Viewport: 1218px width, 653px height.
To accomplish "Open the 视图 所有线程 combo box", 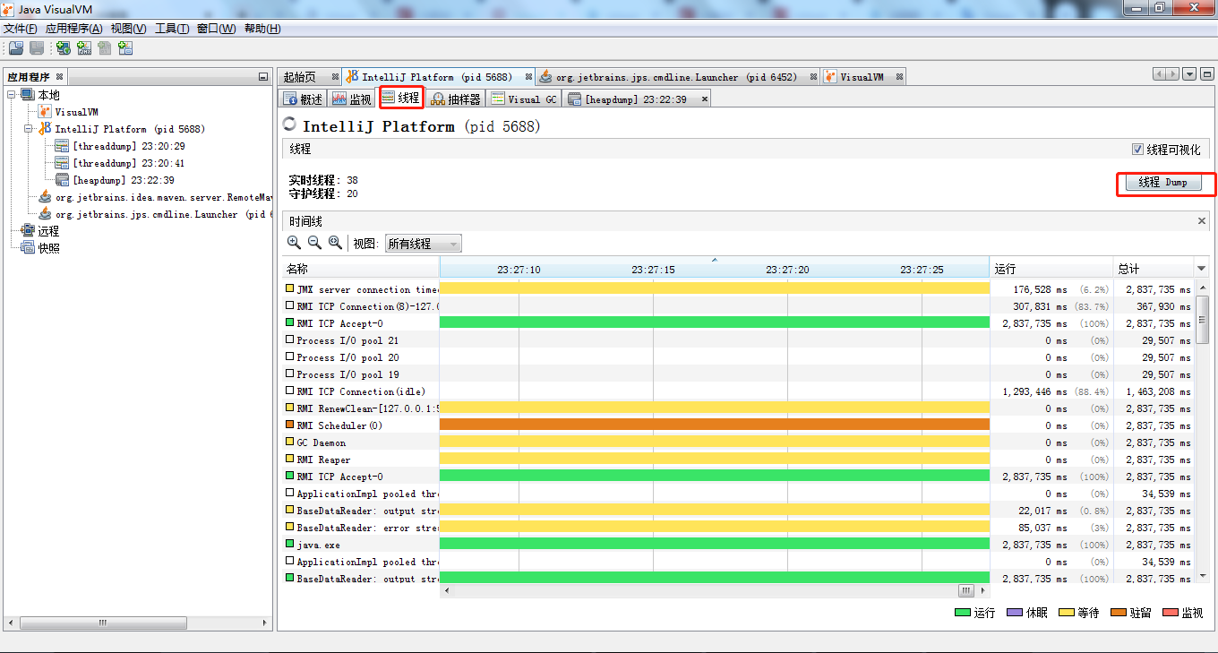I will (423, 244).
